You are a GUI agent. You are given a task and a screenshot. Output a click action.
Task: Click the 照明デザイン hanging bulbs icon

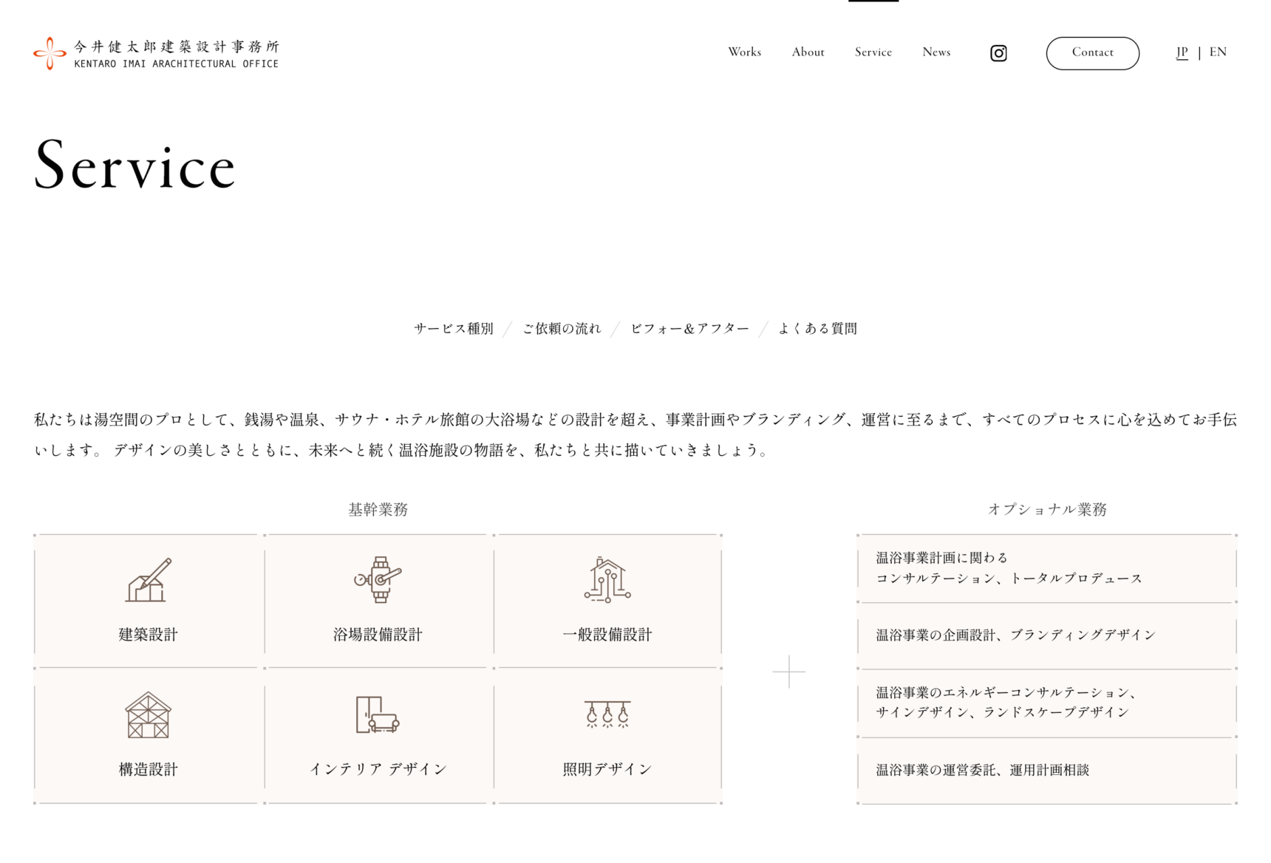click(607, 715)
